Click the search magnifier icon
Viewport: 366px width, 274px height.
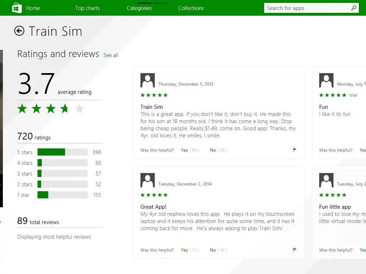coord(353,8)
